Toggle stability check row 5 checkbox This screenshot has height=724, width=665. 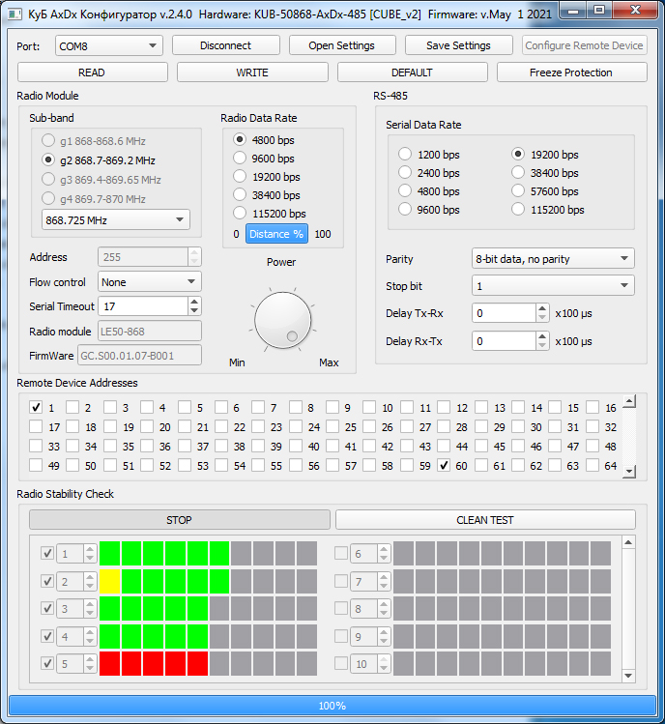47,663
